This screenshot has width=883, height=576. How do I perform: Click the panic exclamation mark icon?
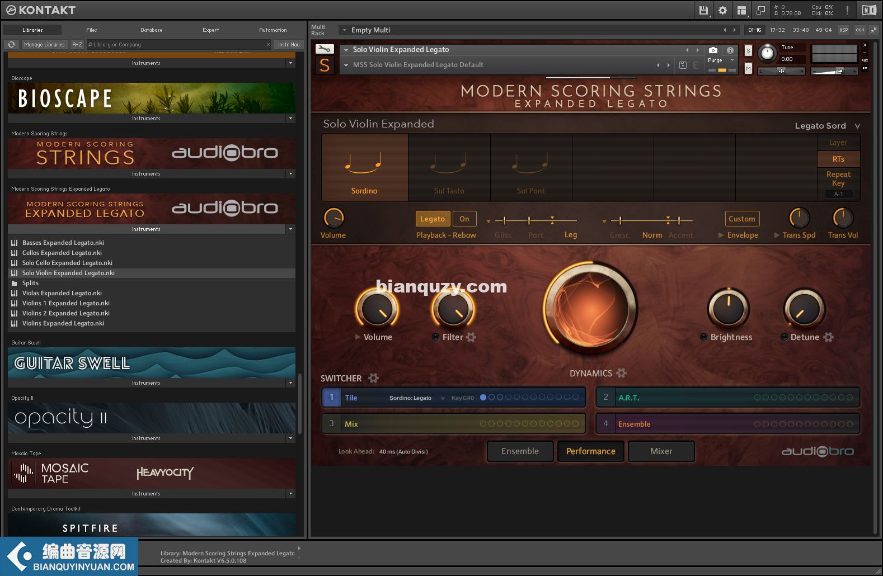tap(847, 10)
